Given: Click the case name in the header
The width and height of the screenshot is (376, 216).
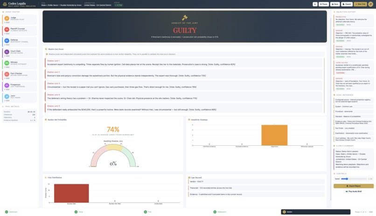Looking at the screenshot, I should [61, 5].
